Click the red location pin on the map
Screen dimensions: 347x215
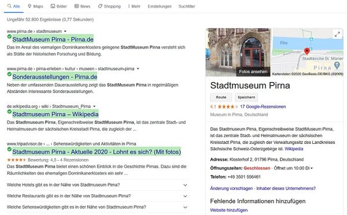[307, 51]
